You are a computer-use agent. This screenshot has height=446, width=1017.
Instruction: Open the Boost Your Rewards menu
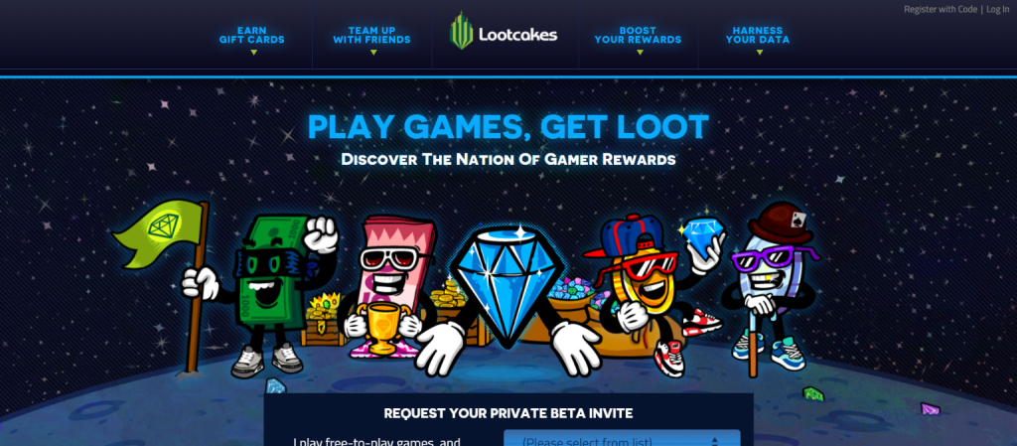[639, 36]
